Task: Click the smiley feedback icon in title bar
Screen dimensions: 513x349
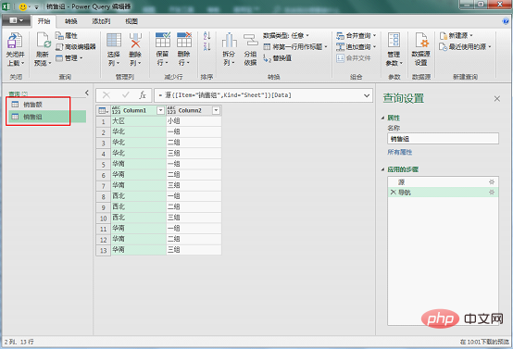Action: point(23,6)
